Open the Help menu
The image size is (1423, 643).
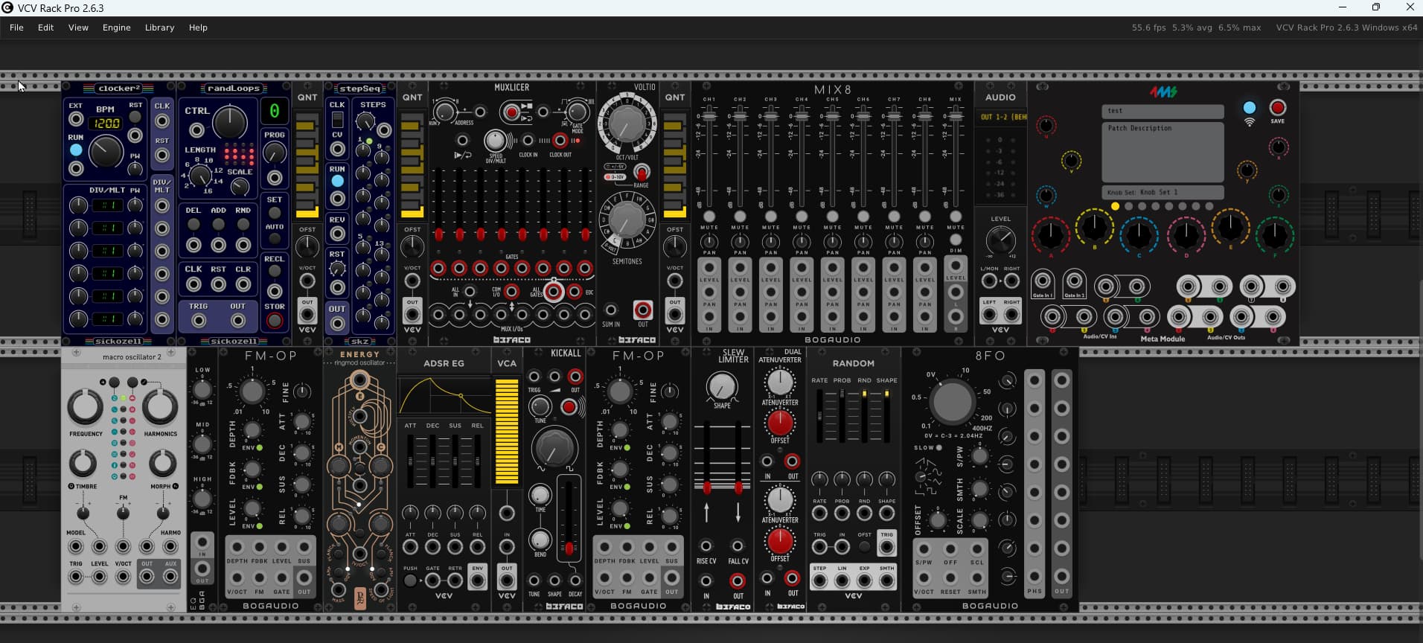coord(198,28)
